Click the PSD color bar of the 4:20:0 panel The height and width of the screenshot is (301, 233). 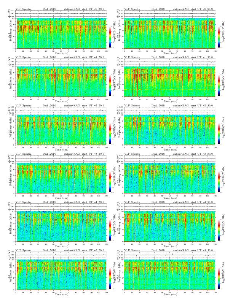tap(110, 230)
